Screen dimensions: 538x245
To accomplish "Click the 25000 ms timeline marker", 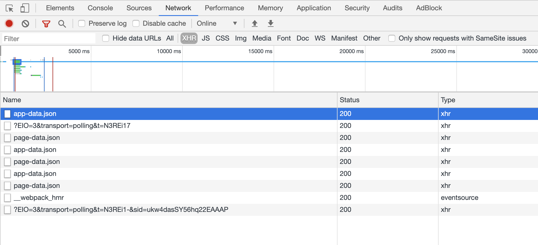I will point(443,51).
